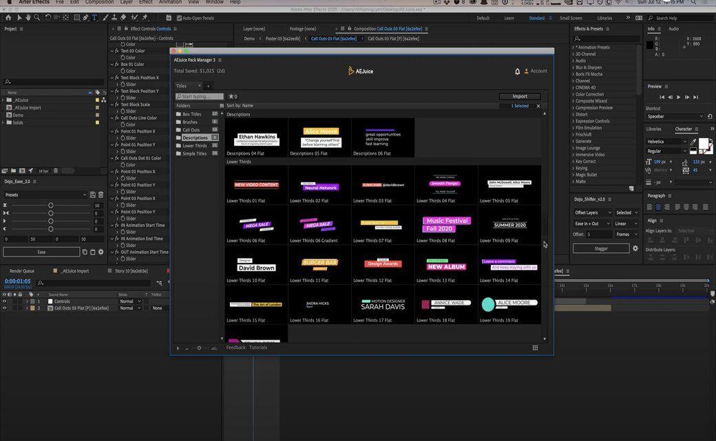Jump to first frame in Preview panel
Screen dimensions: 716x441
pos(662,97)
